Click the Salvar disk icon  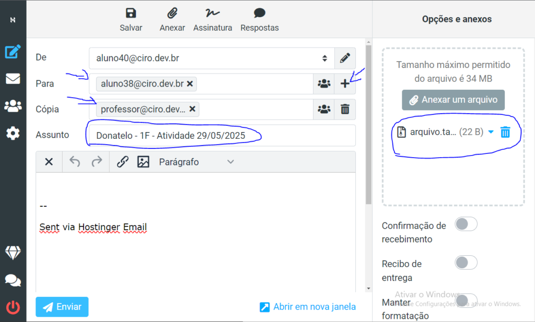click(131, 14)
